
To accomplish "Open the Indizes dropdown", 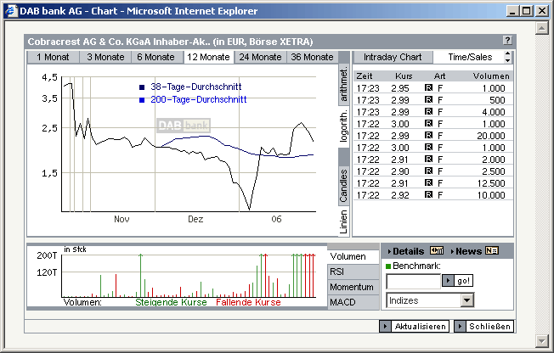I will [x=466, y=300].
